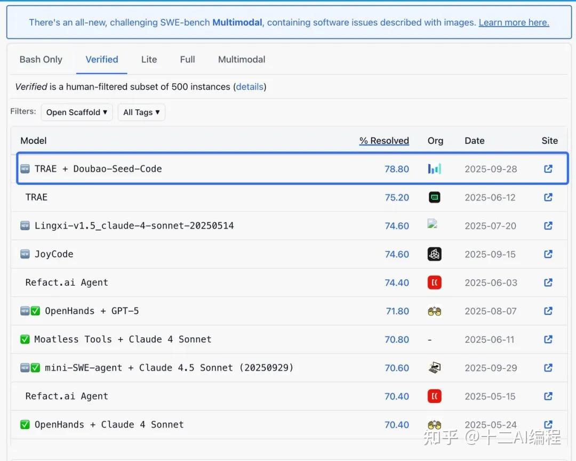Select Moatless Tools + Claude 4 Sonnet name
This screenshot has width=576, height=461.
(123, 339)
